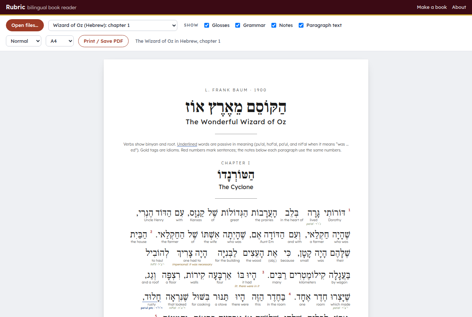Click the 'The Cyclone' chapter heading
472x317 pixels.
tap(236, 187)
